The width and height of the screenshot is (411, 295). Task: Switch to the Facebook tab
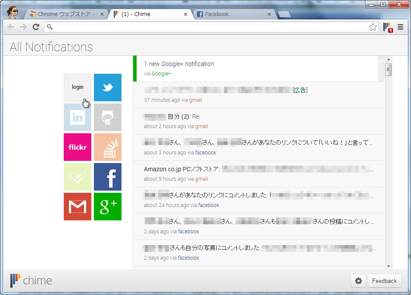[x=234, y=14]
